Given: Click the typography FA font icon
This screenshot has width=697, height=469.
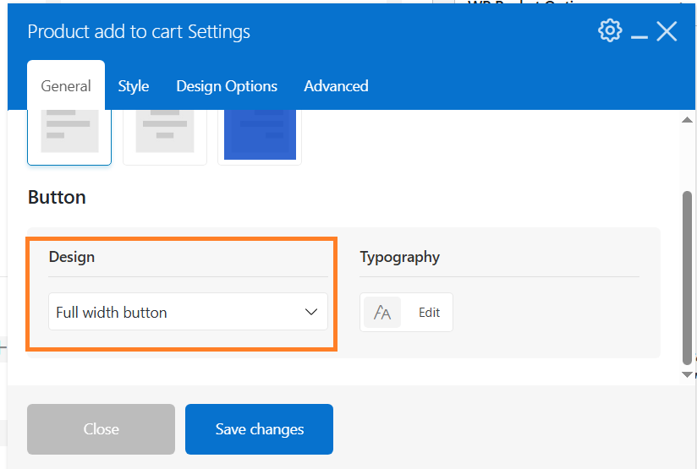Looking at the screenshot, I should pyautogui.click(x=382, y=313).
